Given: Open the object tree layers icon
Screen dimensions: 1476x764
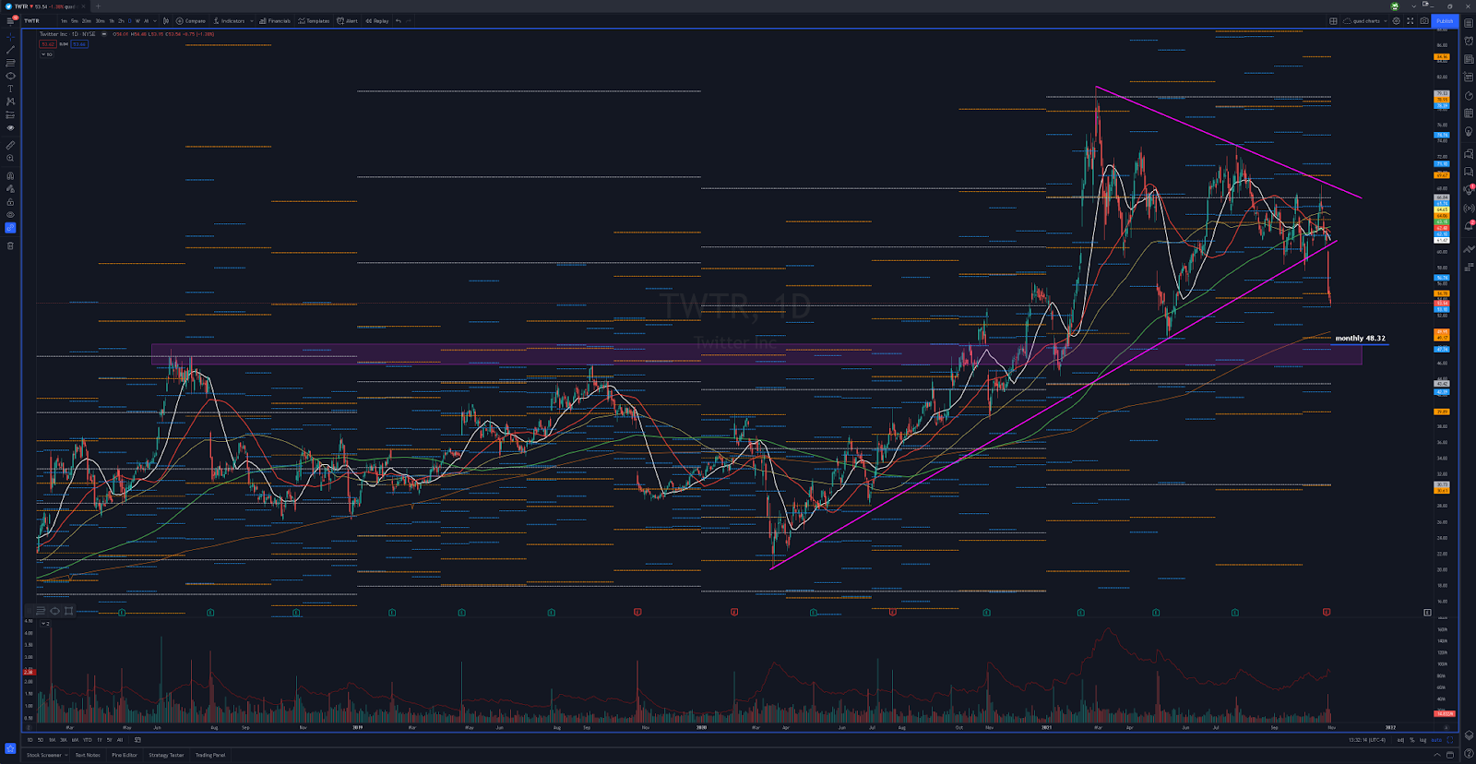Looking at the screenshot, I should (1469, 735).
